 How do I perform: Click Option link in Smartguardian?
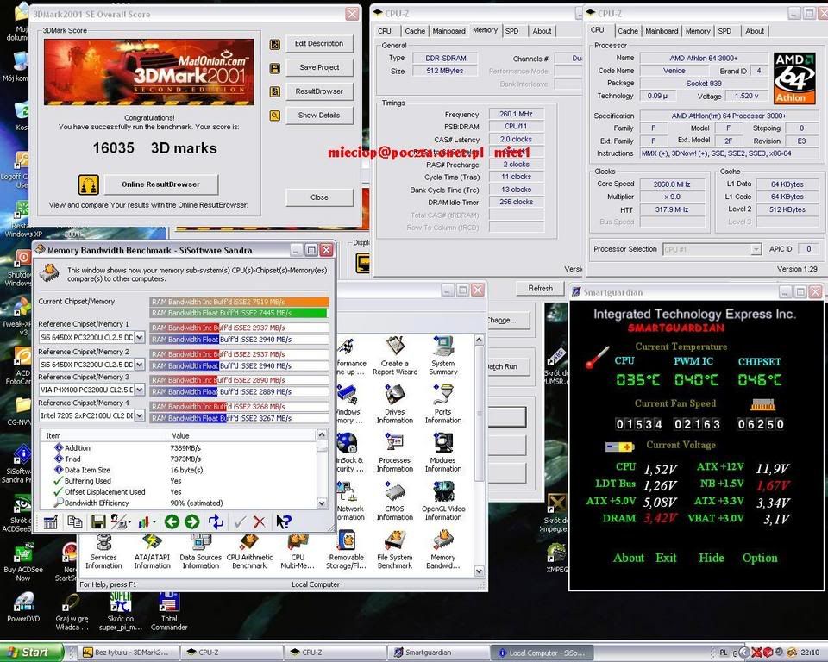tap(760, 558)
